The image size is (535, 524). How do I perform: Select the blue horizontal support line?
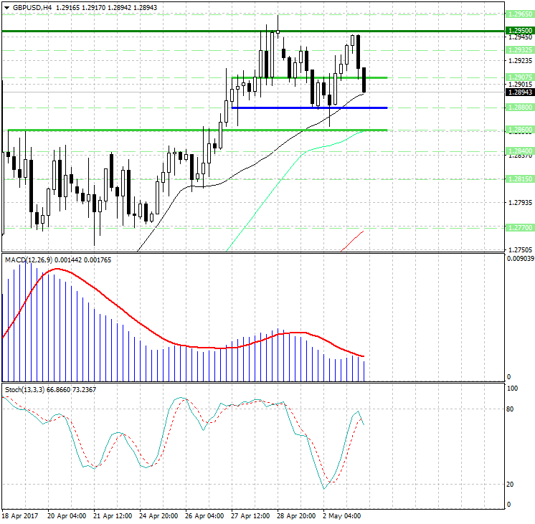[x=310, y=108]
